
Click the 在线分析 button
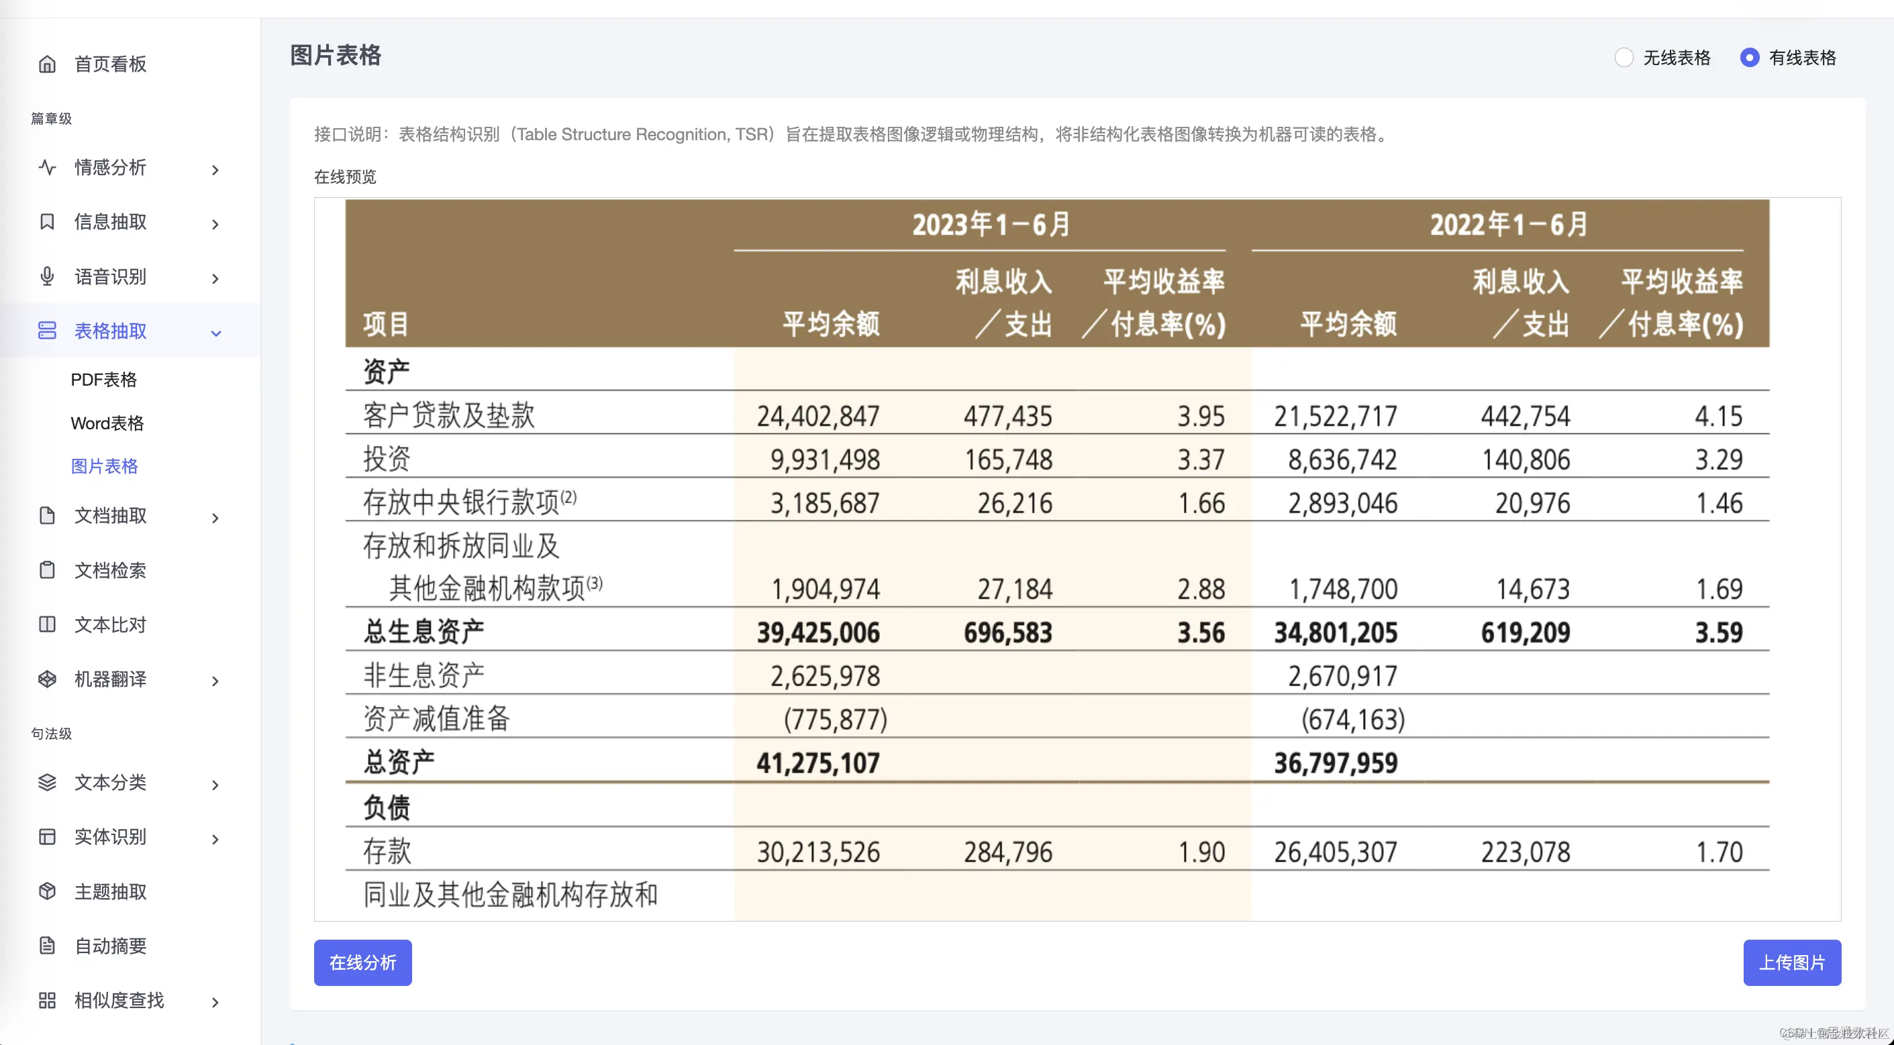(362, 963)
